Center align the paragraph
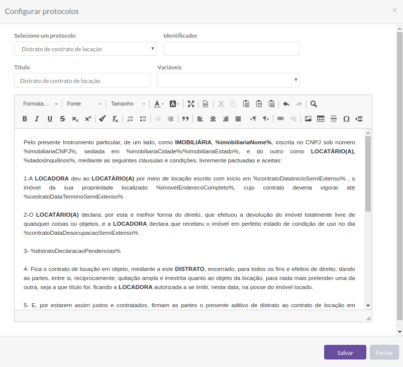This screenshot has height=367, width=403. [213, 119]
